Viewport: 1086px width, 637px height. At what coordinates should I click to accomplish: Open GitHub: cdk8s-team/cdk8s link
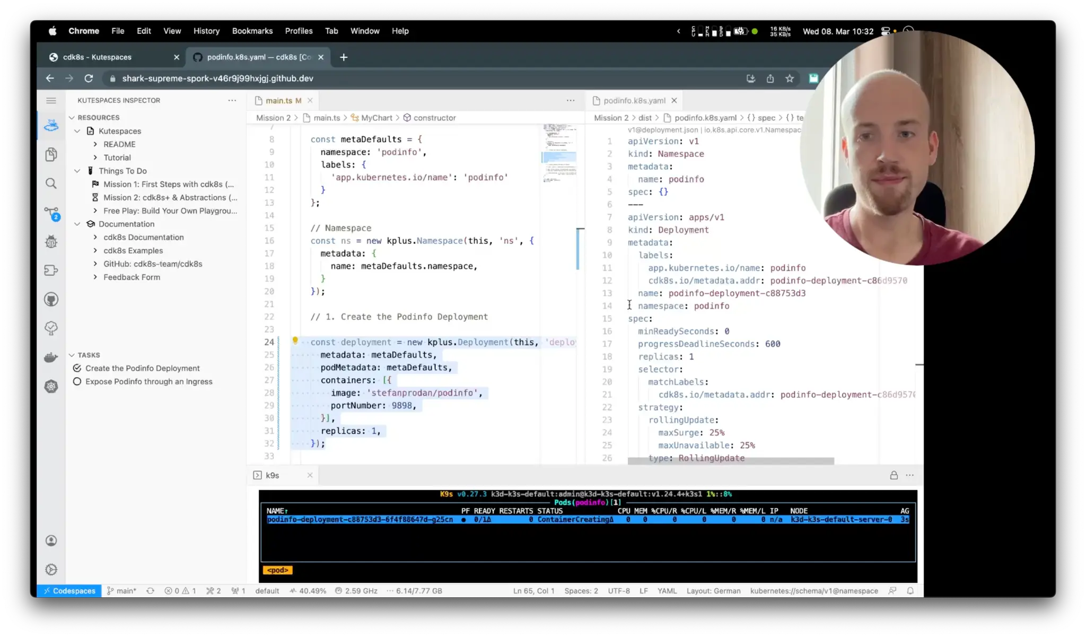pos(153,264)
